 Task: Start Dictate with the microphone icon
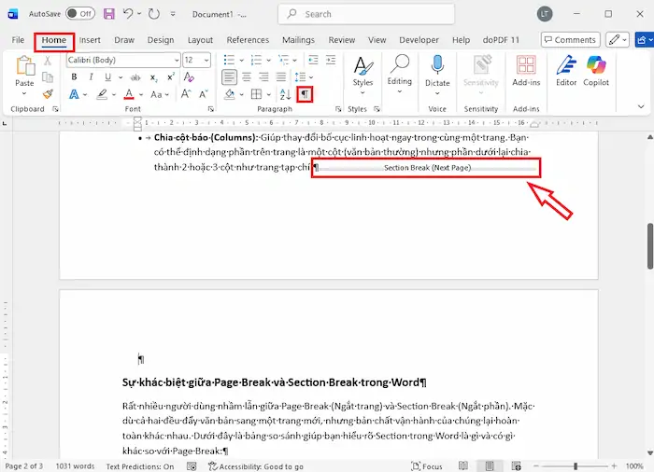pos(437,70)
